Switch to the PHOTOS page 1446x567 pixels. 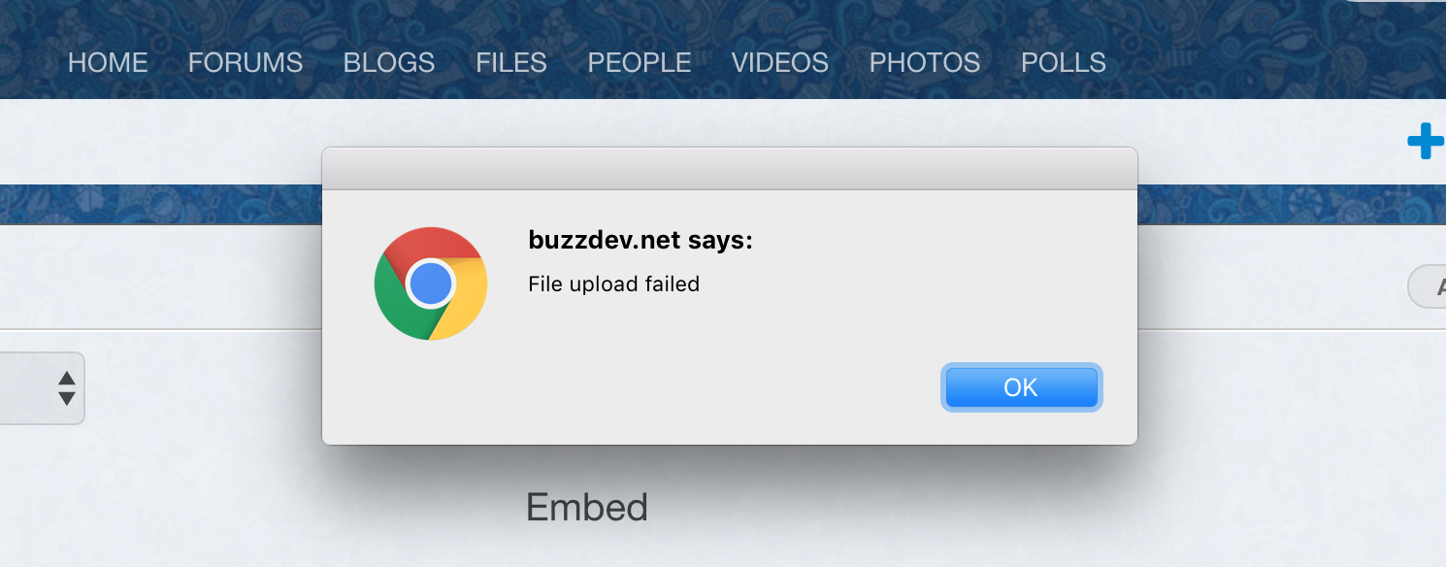(x=925, y=63)
